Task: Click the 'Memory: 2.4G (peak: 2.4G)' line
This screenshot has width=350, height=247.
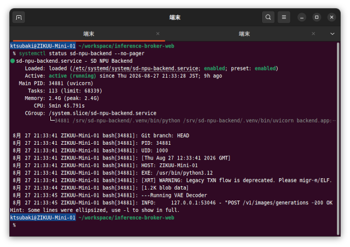Action: 62,98
